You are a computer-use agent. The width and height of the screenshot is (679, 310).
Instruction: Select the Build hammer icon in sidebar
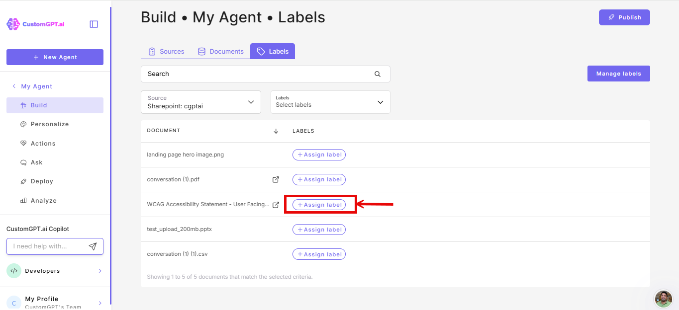[x=23, y=105]
